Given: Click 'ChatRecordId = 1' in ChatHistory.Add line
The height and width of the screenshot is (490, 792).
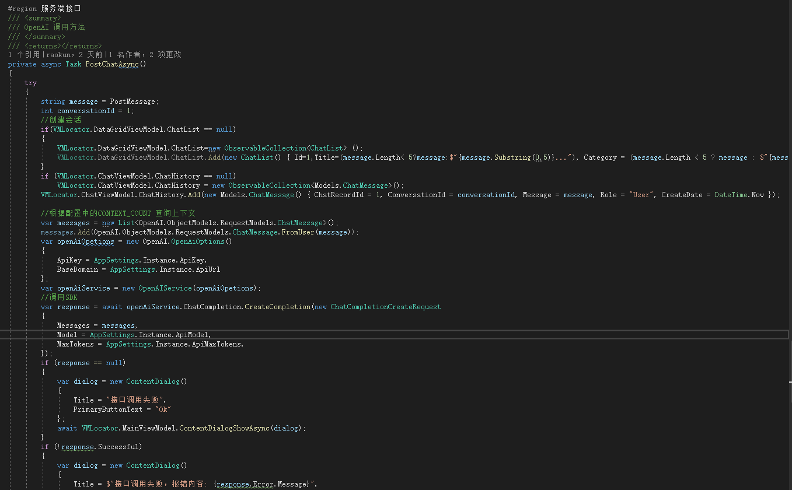Looking at the screenshot, I should point(347,195).
